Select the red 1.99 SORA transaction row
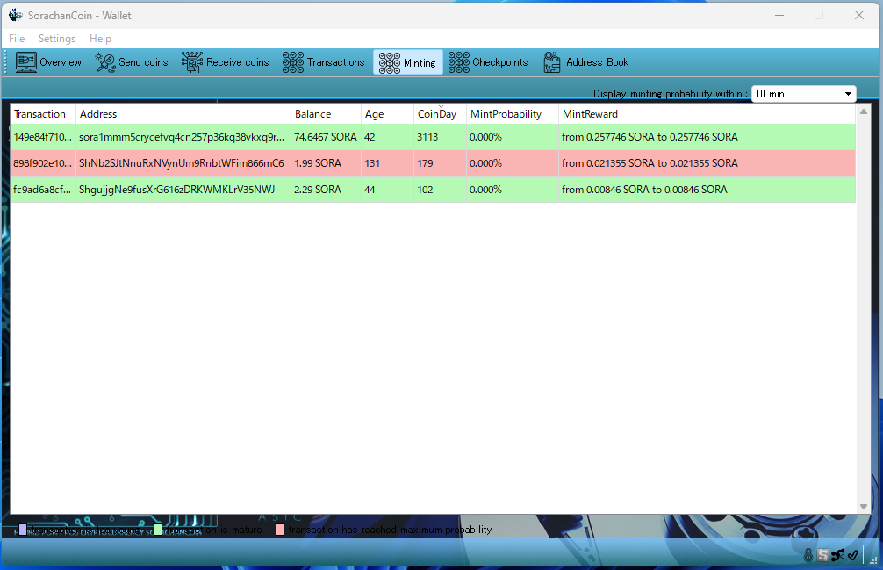The image size is (883, 570). [x=351, y=163]
